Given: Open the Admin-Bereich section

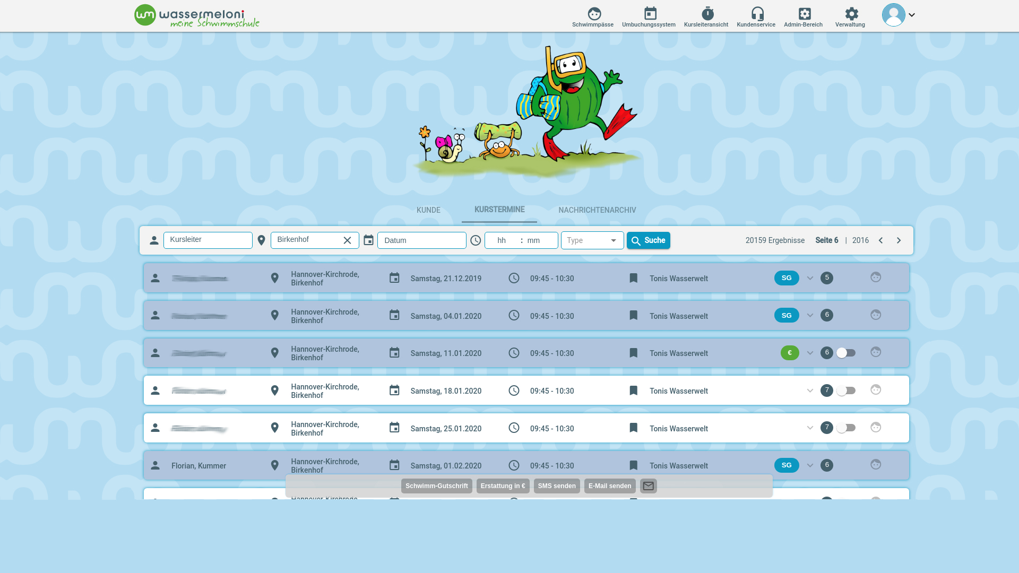Looking at the screenshot, I should [803, 16].
